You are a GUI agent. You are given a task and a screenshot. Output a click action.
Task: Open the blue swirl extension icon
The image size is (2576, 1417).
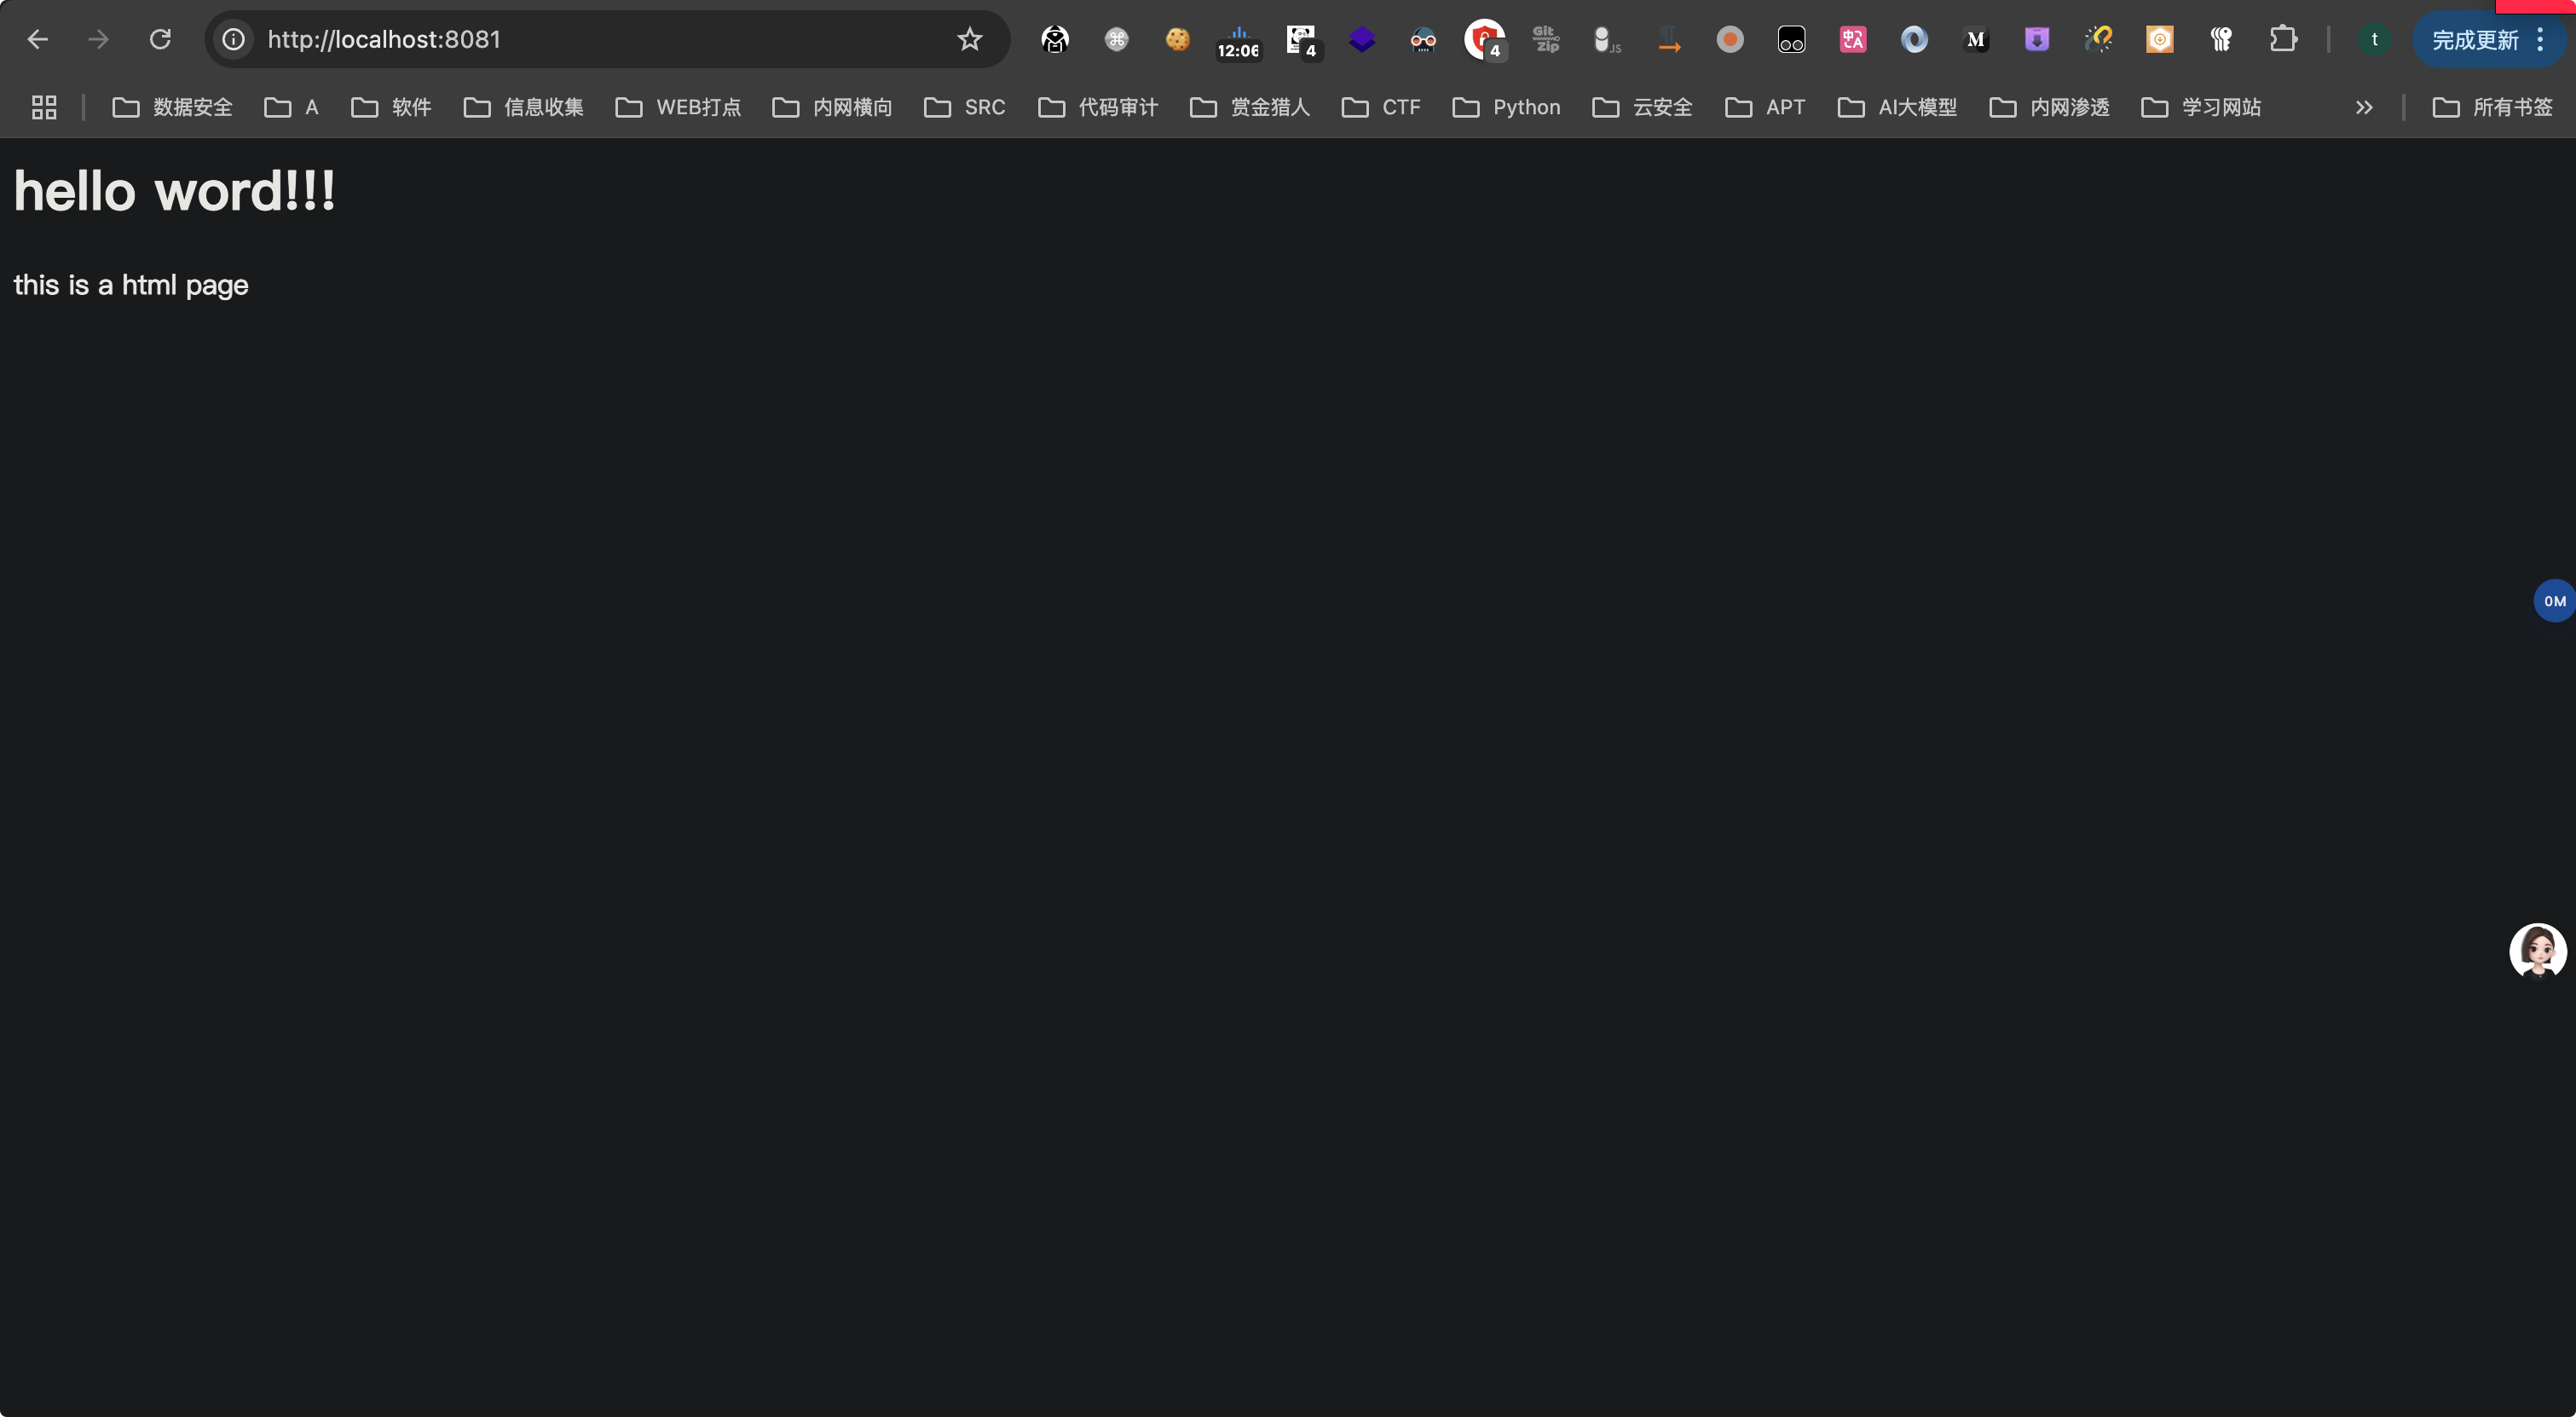click(1914, 40)
